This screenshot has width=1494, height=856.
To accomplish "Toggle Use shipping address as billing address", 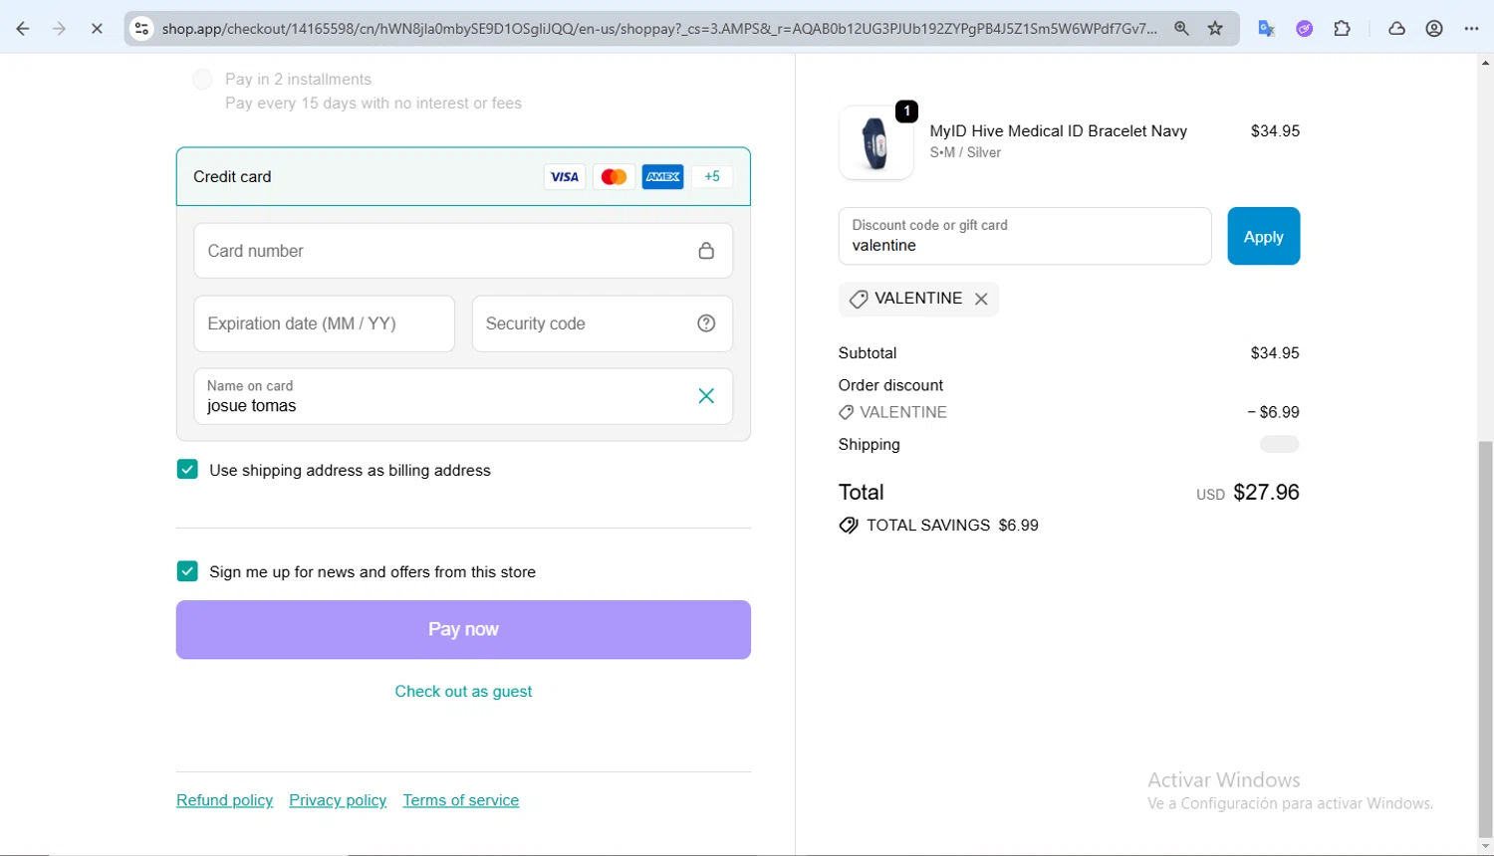I will 187,470.
